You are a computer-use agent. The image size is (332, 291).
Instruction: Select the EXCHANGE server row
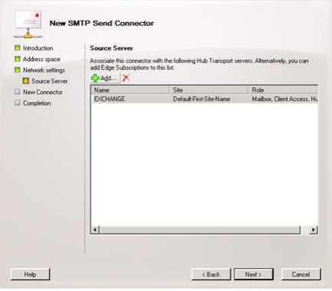(205, 99)
